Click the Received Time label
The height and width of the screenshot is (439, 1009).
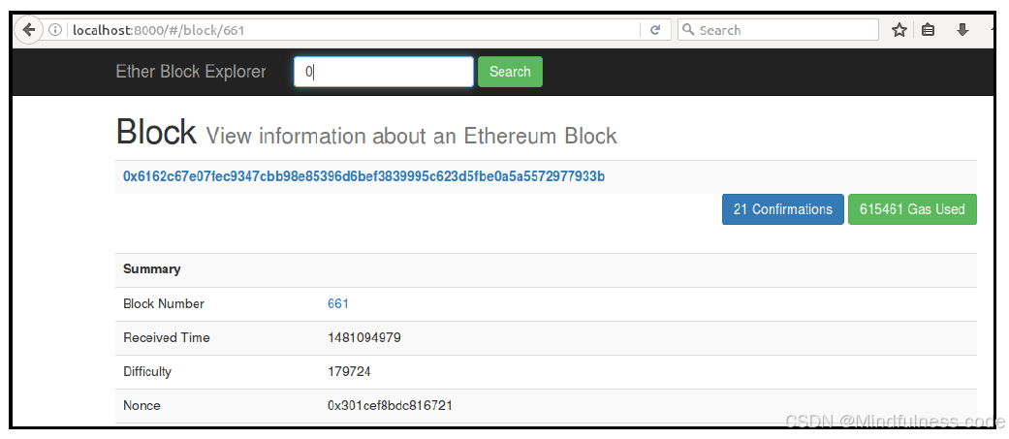point(166,337)
